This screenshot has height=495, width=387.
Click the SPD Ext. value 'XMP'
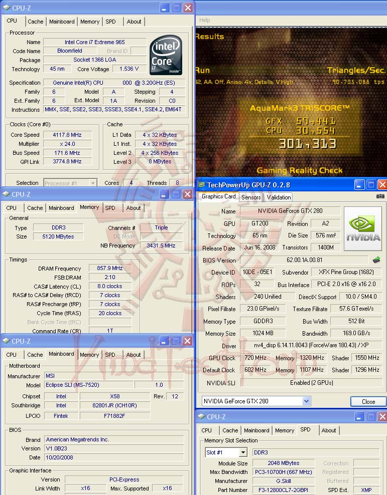coord(366,490)
